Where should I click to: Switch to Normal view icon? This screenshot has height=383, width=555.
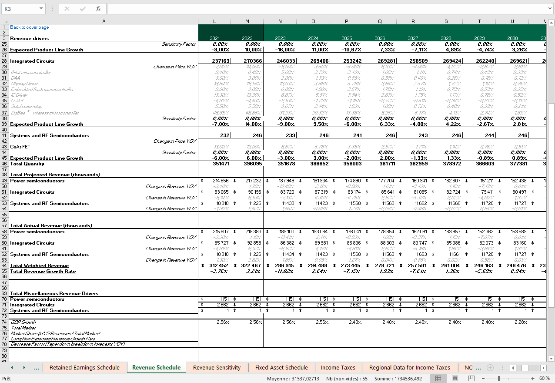[438, 379]
